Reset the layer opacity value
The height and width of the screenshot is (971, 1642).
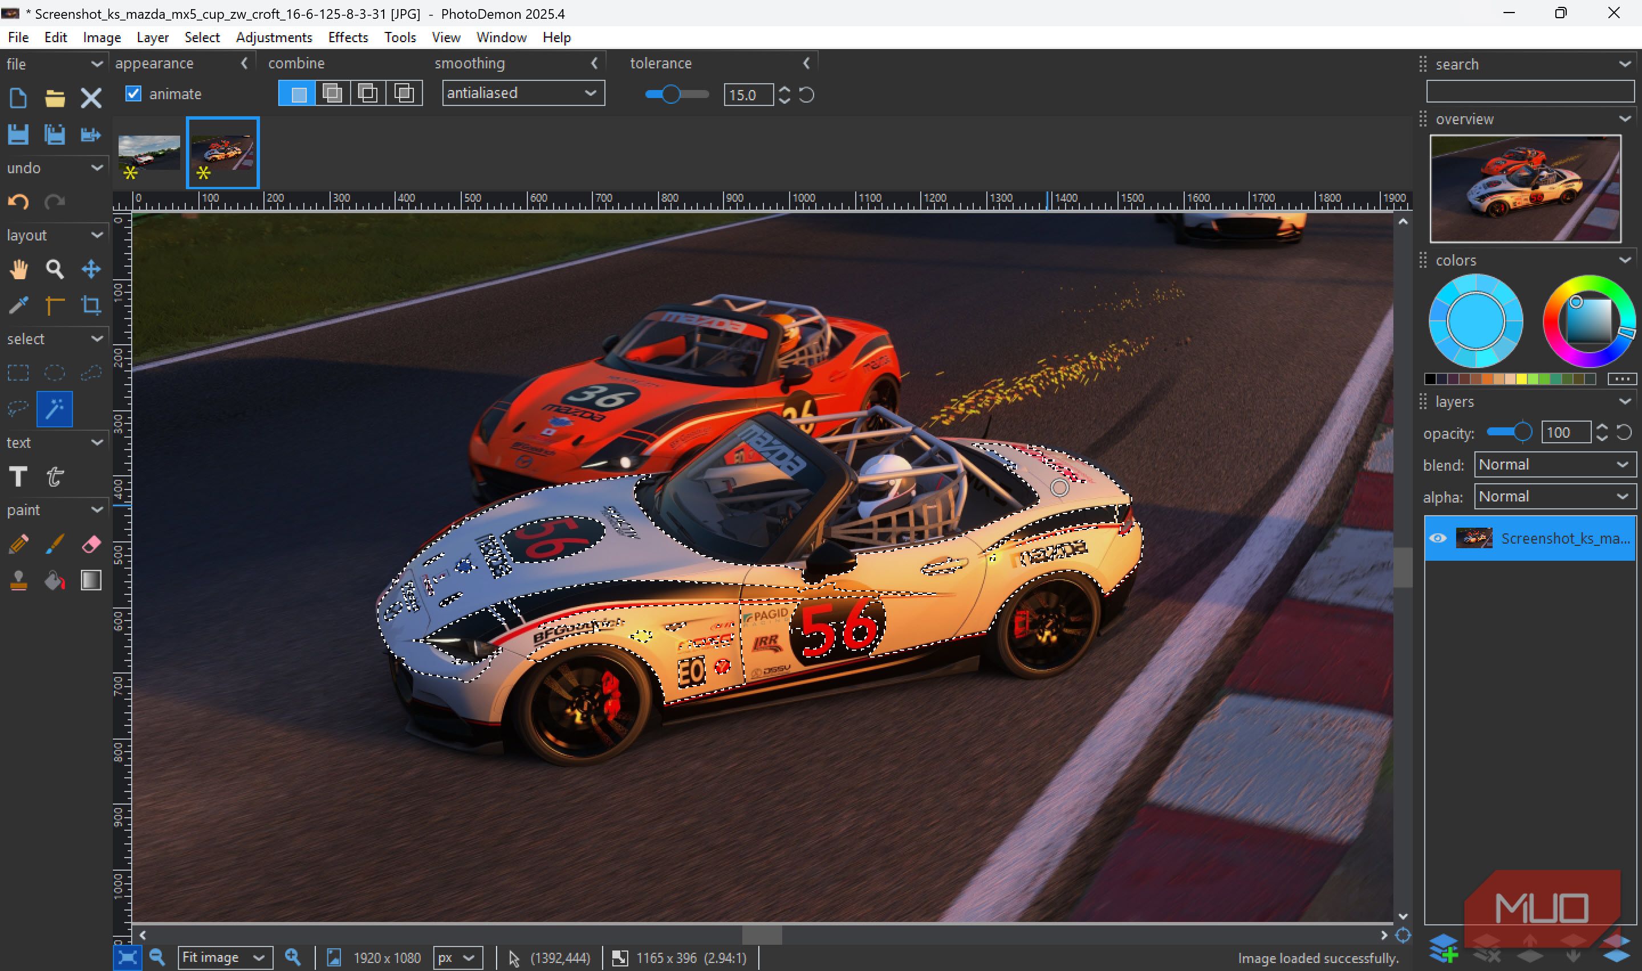pyautogui.click(x=1624, y=433)
